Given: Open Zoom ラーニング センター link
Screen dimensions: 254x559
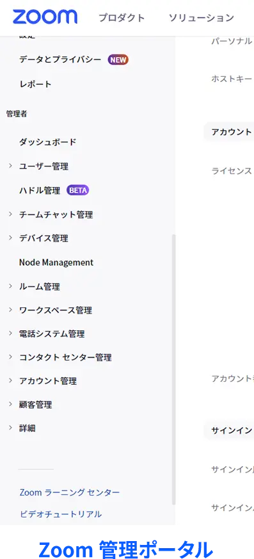Looking at the screenshot, I should coord(70,492).
